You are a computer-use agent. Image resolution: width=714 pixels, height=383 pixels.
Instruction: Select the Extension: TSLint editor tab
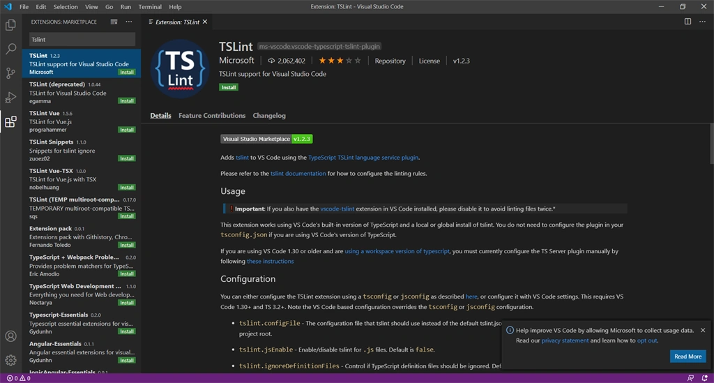click(x=177, y=22)
